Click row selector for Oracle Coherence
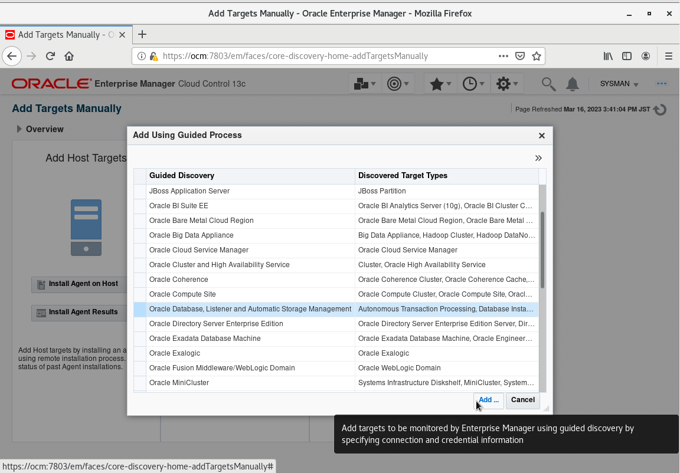 coord(140,280)
